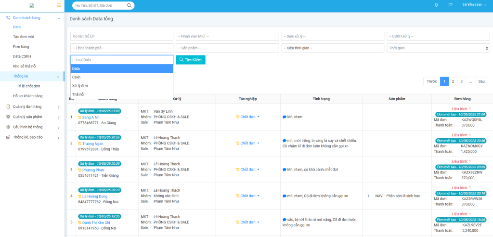493x237 pixels.
Task: Click the history icon beside Sang A Nh
Action: point(80,117)
